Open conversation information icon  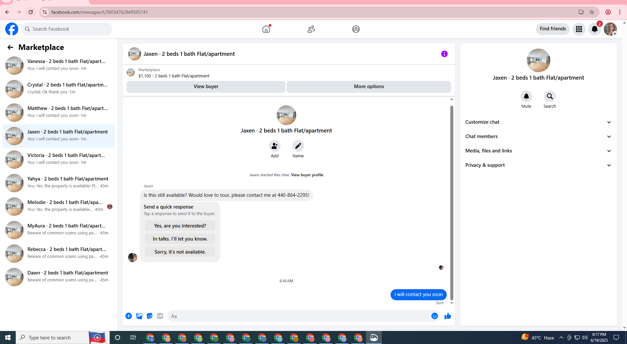pos(444,54)
